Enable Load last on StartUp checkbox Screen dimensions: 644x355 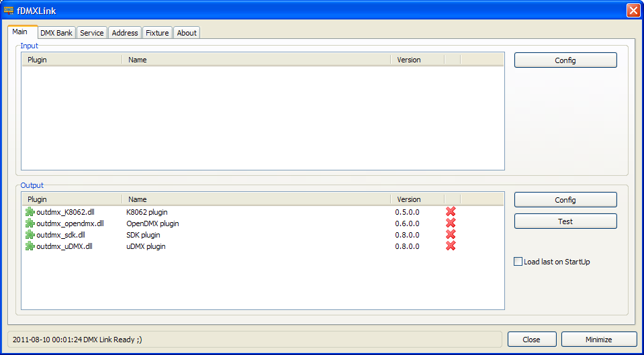click(518, 262)
